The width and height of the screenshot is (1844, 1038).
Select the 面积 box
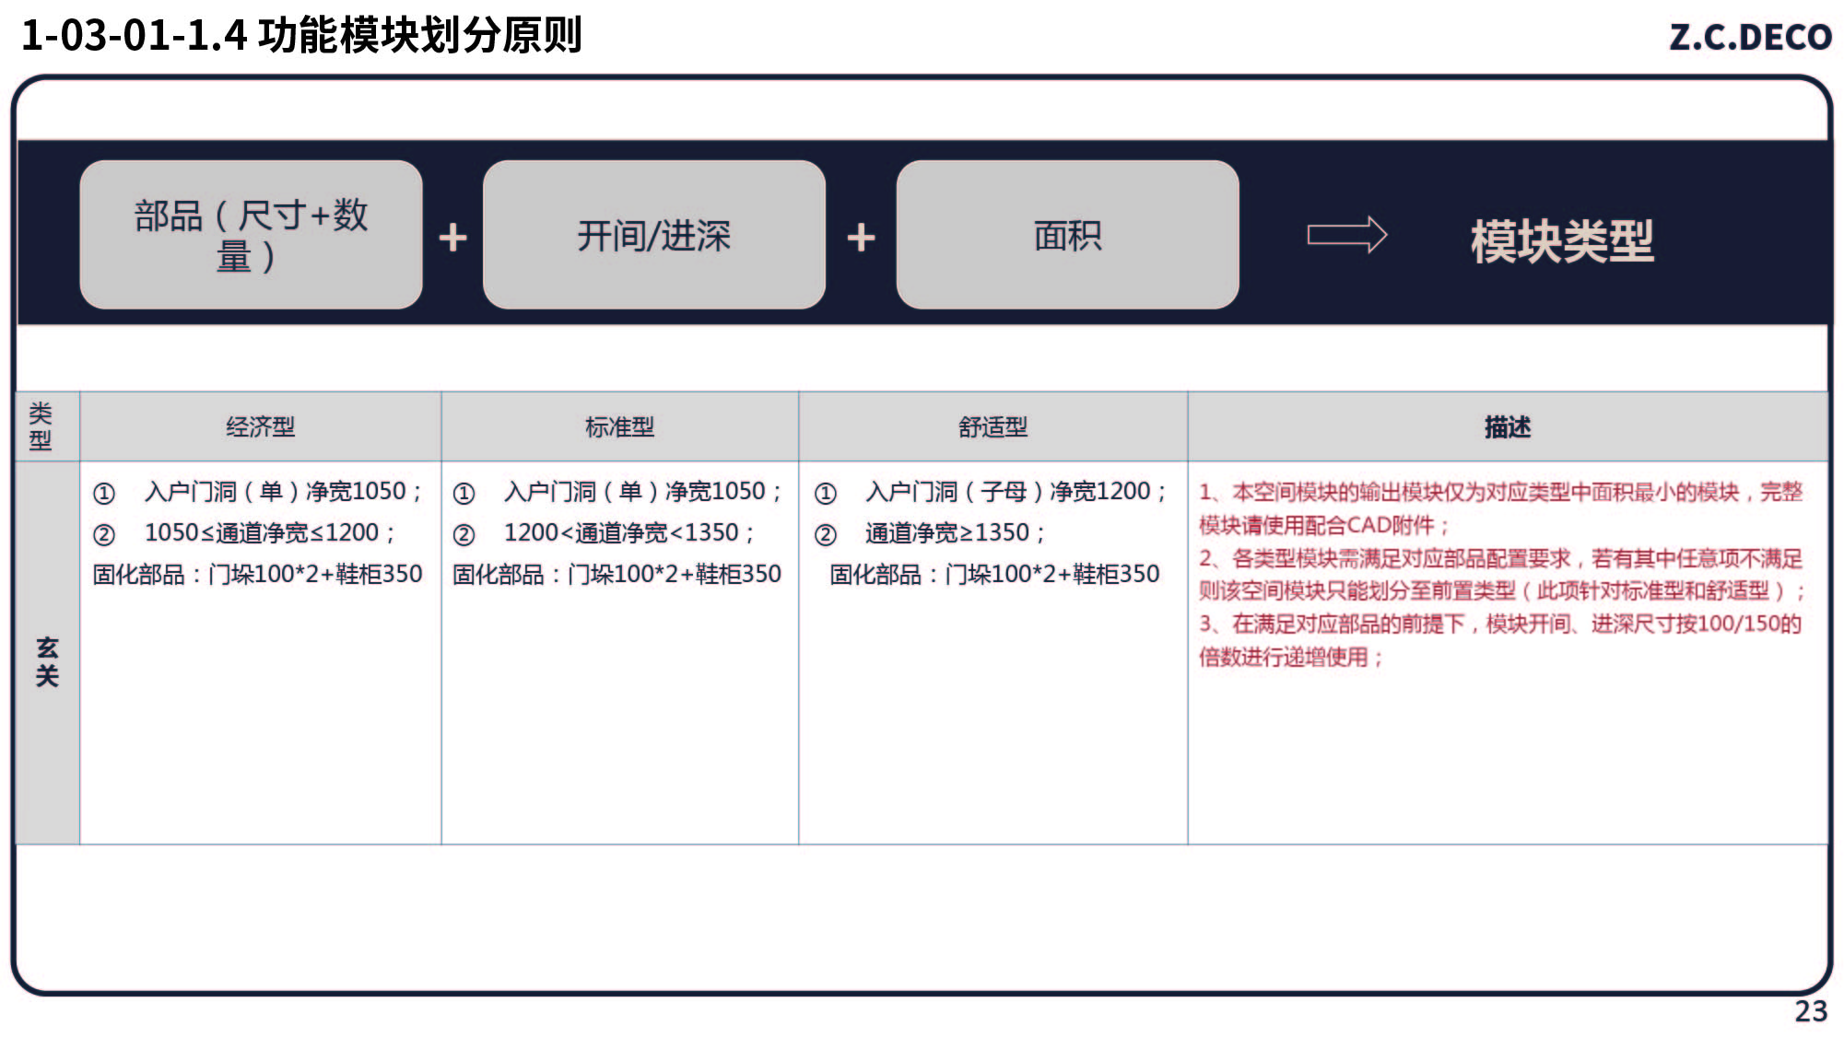pos(1067,235)
